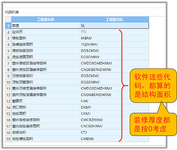Select the DDBDMMJ code cell
The width and height of the screenshot is (177, 150).
(x=114, y=57)
